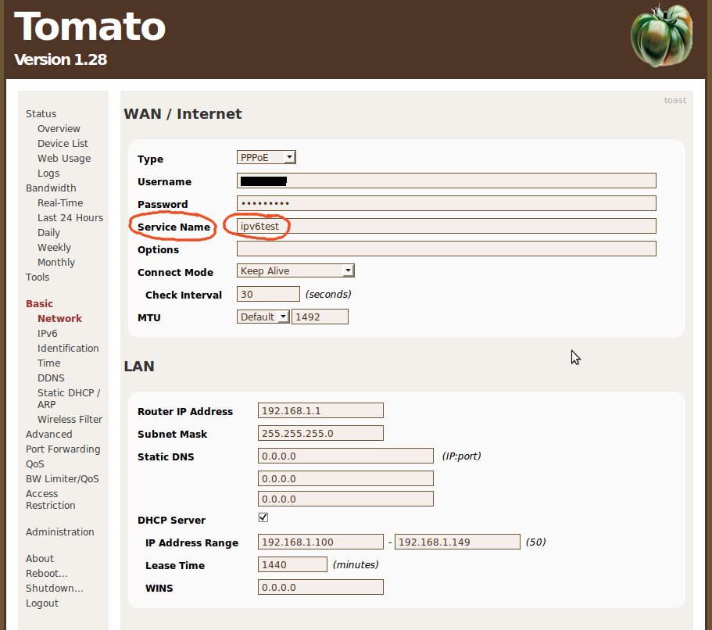The height and width of the screenshot is (630, 712).
Task: Click the Lease Time field
Action: click(x=292, y=564)
